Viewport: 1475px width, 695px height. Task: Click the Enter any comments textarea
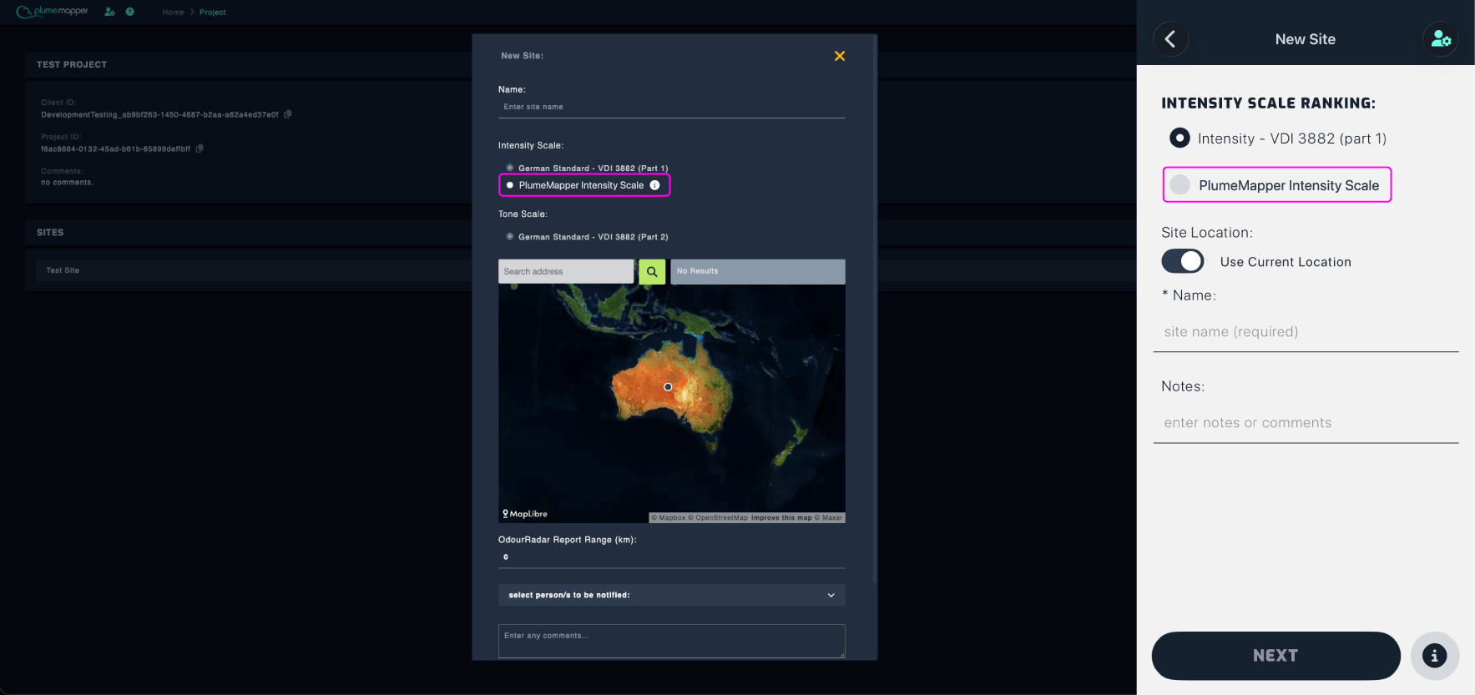point(672,641)
